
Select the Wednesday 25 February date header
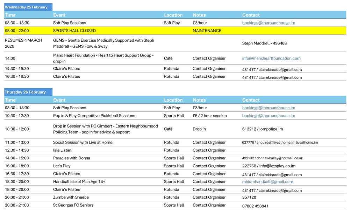tap(26, 7)
